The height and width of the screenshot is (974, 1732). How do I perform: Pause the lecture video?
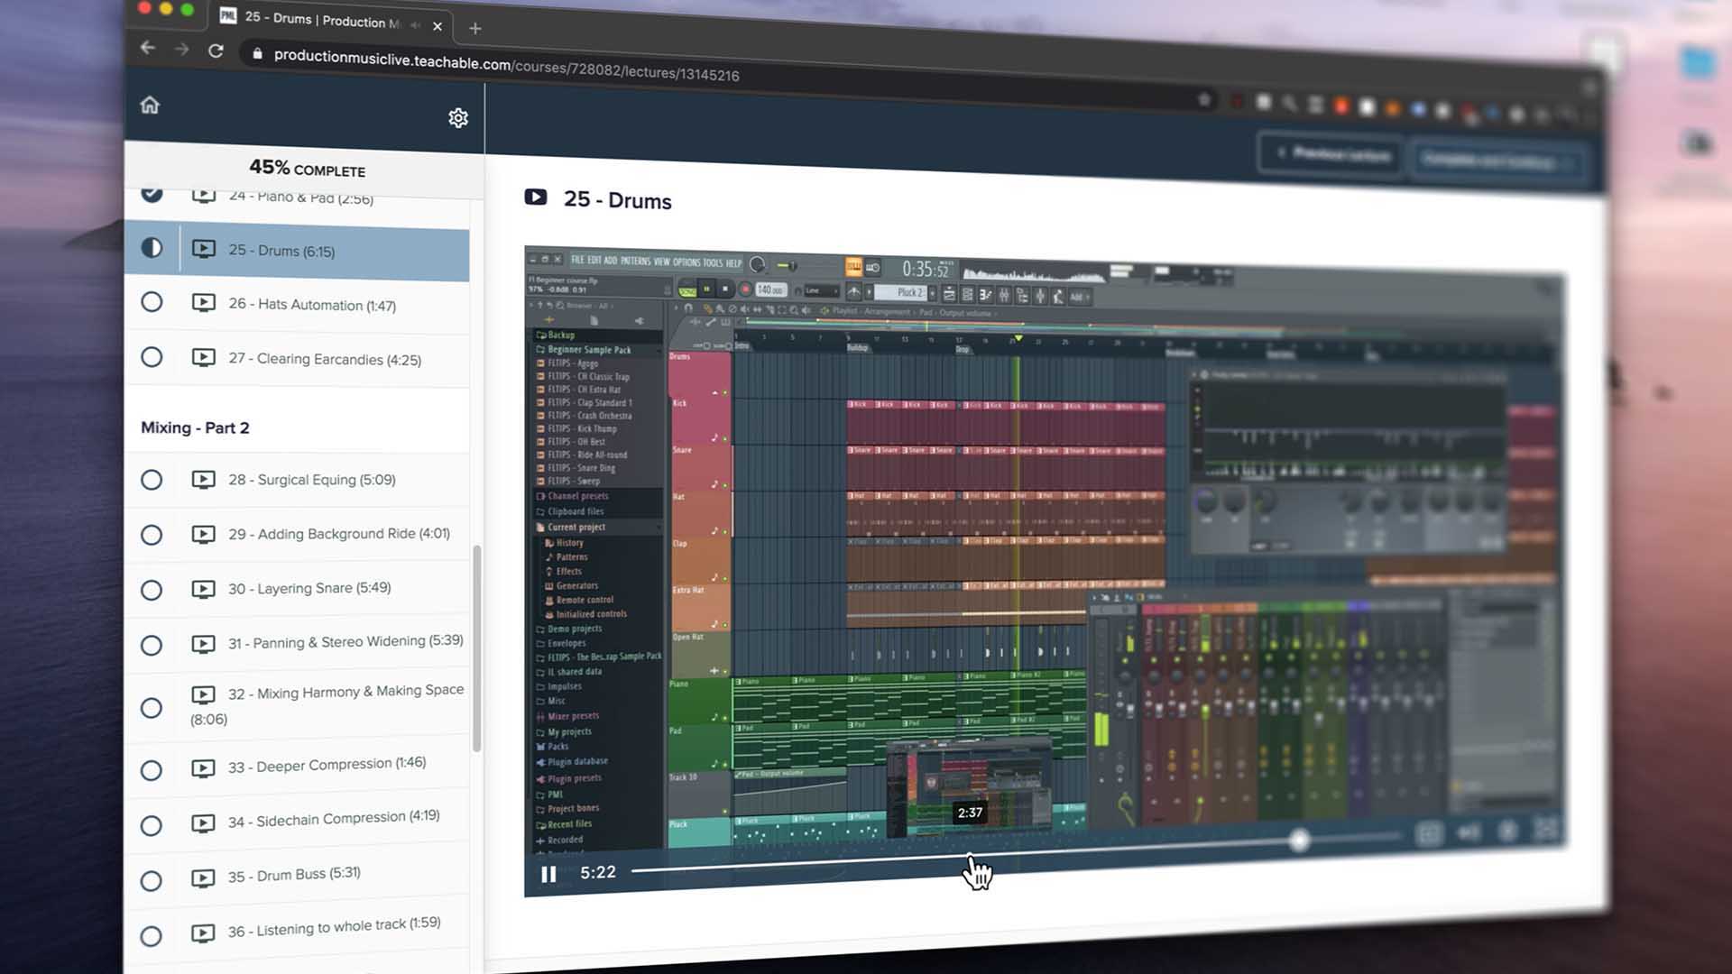coord(548,874)
